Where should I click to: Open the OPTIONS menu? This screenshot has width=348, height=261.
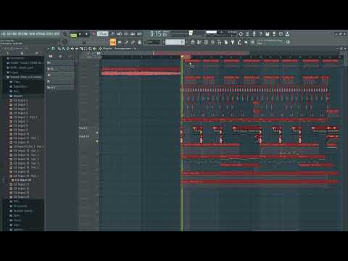point(41,33)
